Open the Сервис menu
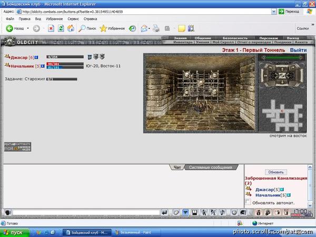The height and width of the screenshot is (237, 316). [x=73, y=19]
